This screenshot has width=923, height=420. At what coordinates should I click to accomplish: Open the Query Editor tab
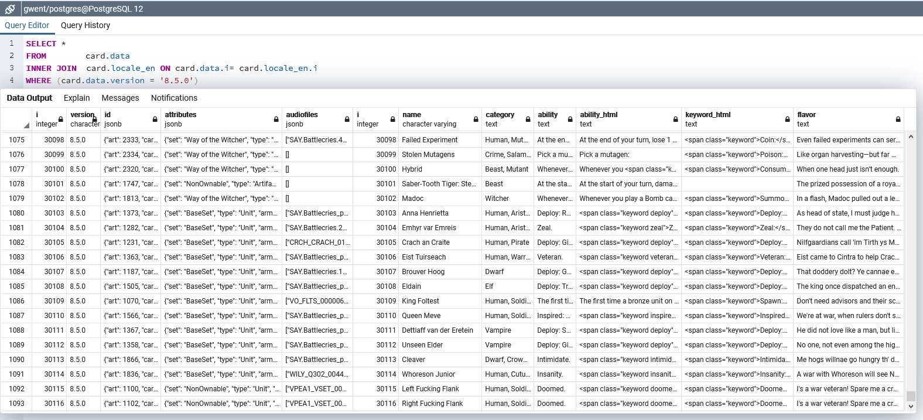tap(27, 25)
